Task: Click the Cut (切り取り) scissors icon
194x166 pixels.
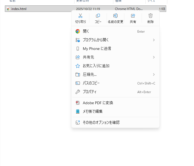Action: (x=80, y=16)
